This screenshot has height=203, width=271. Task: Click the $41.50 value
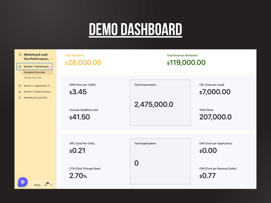click(79, 117)
